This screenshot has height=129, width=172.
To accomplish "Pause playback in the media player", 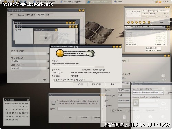I will coord(136,22).
